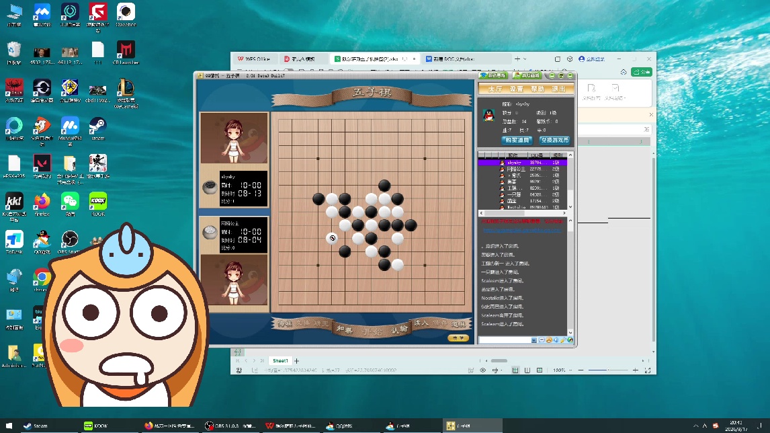The image size is (770, 433).
Task: Click the green share button in WPS
Action: pos(642,72)
